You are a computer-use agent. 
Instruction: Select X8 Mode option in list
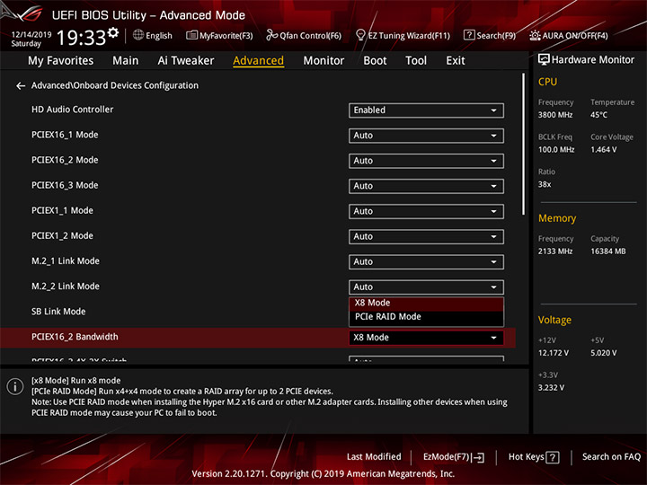coord(426,304)
